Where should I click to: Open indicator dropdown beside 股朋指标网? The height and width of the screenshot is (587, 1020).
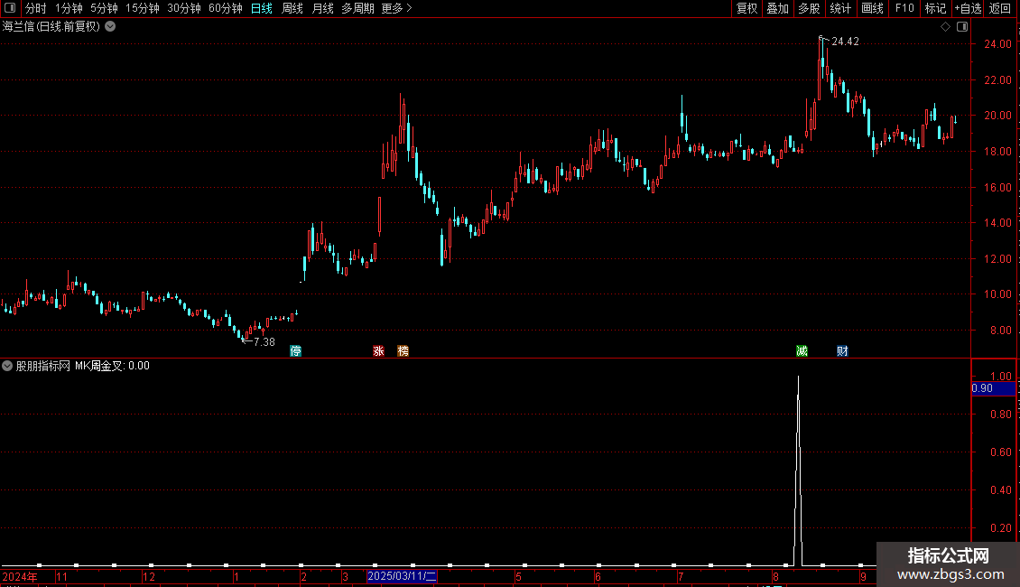(x=7, y=366)
